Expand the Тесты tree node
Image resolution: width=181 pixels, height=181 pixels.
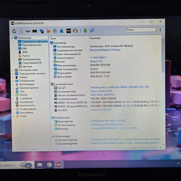[14, 116]
